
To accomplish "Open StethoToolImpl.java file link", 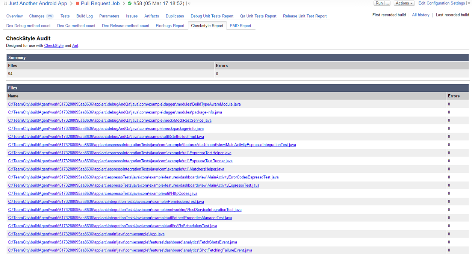I will (106, 137).
